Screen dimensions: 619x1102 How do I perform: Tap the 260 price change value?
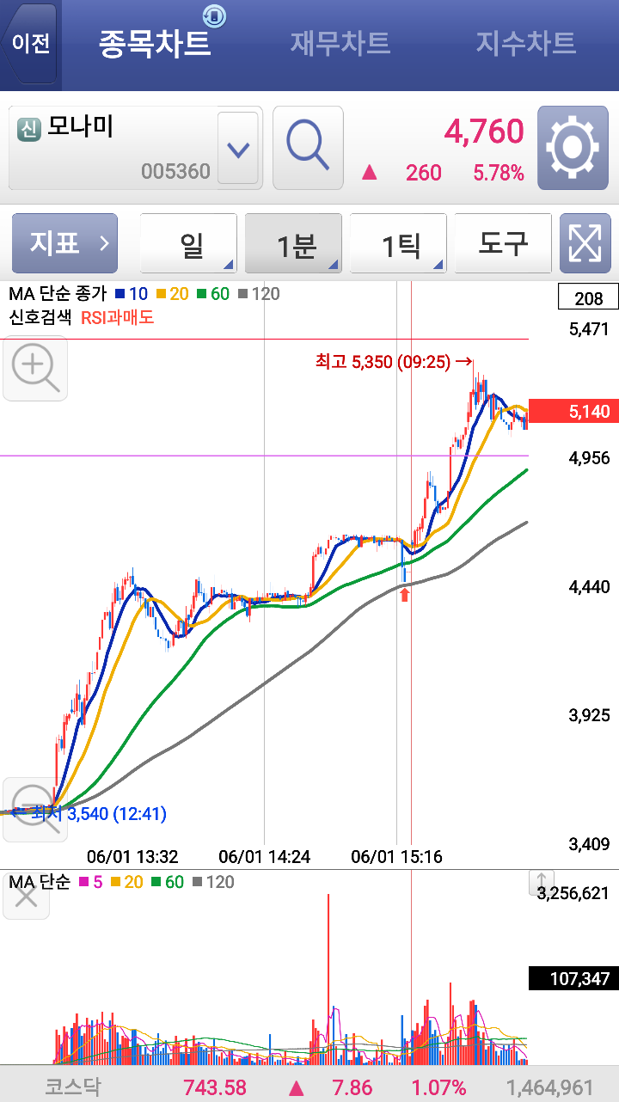coord(424,173)
